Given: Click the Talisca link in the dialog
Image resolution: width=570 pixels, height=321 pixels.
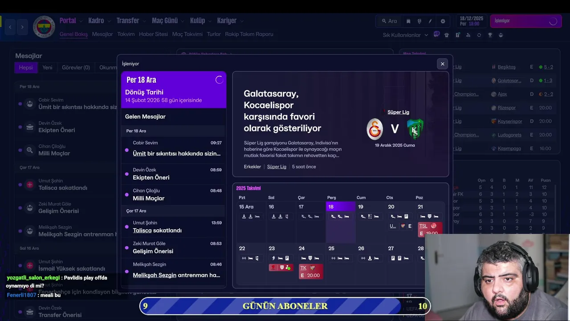Looking at the screenshot, I should (142, 230).
